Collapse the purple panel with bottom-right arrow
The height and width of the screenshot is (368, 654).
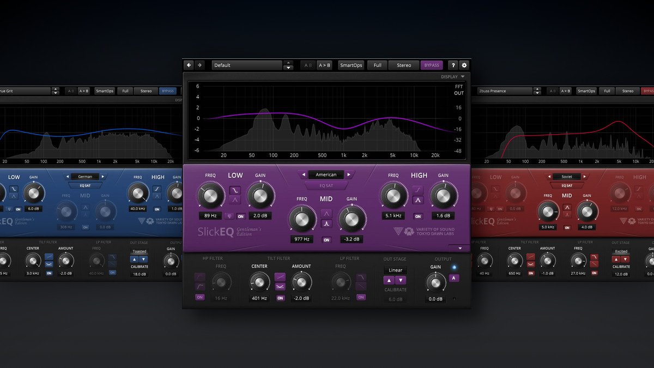(461, 248)
